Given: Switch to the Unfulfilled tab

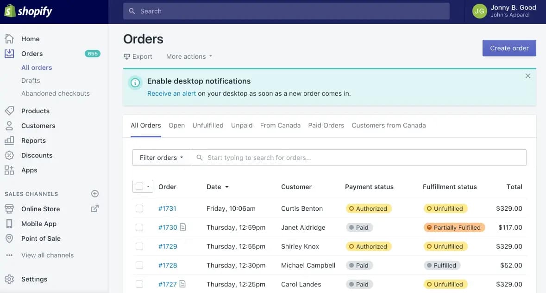Looking at the screenshot, I should (x=208, y=125).
